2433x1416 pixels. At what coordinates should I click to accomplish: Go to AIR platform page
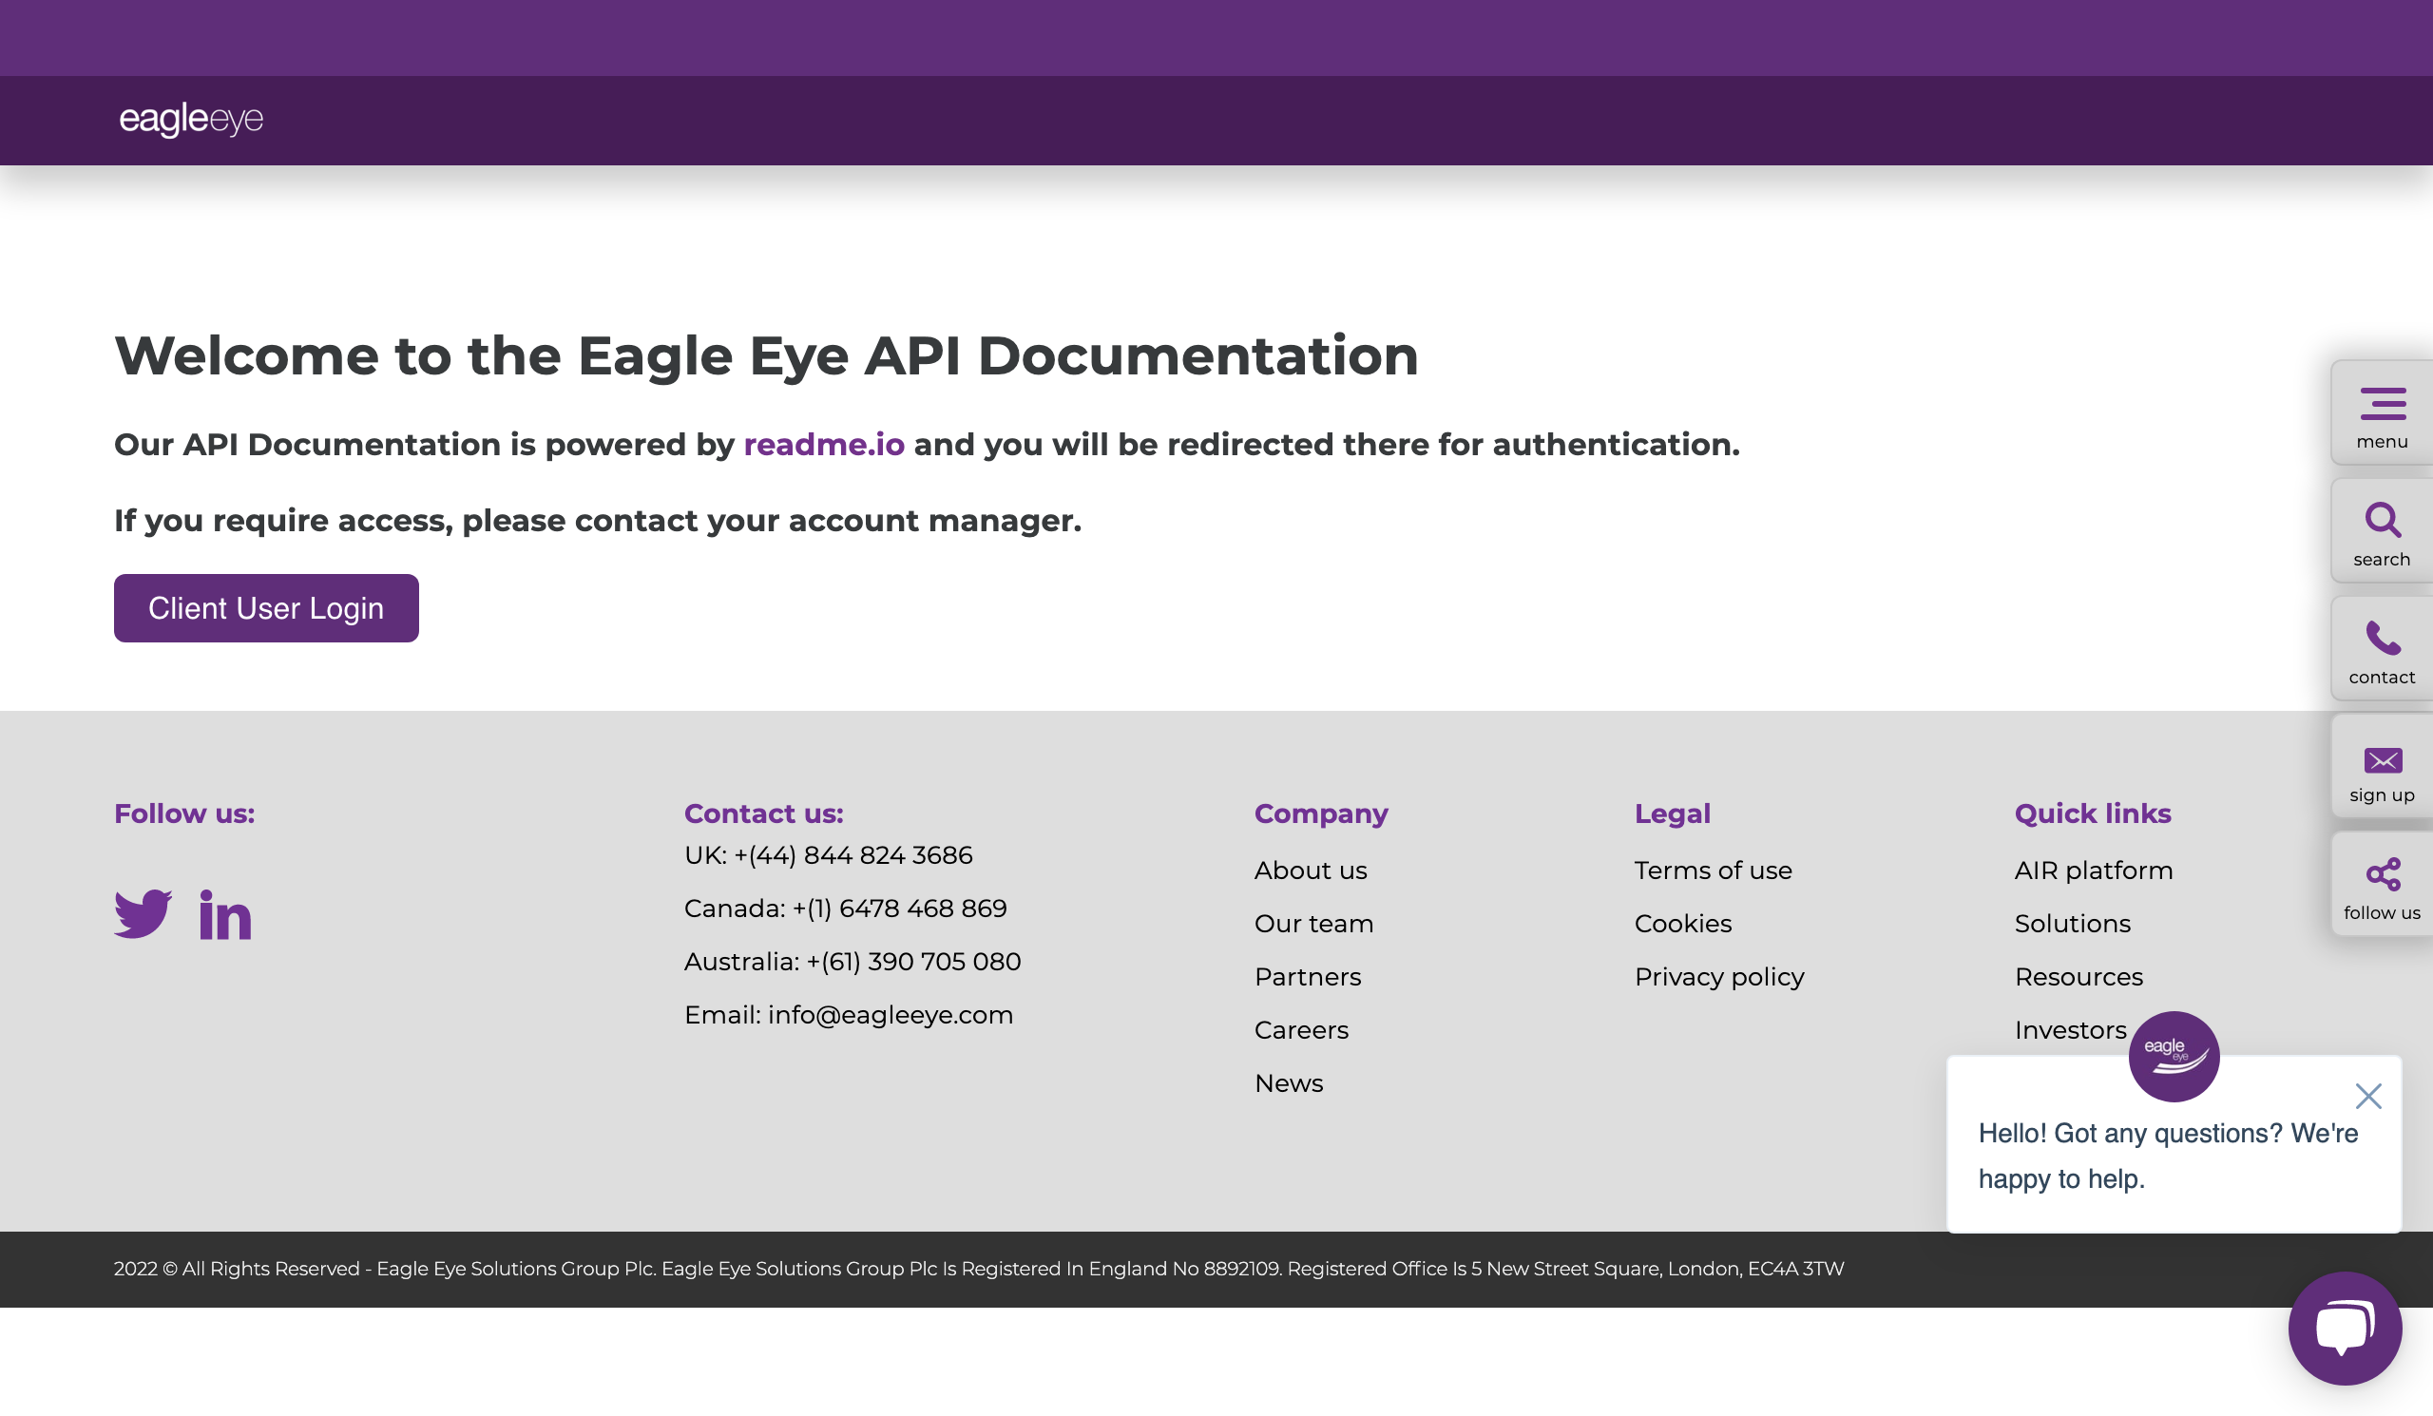pyautogui.click(x=2093, y=871)
